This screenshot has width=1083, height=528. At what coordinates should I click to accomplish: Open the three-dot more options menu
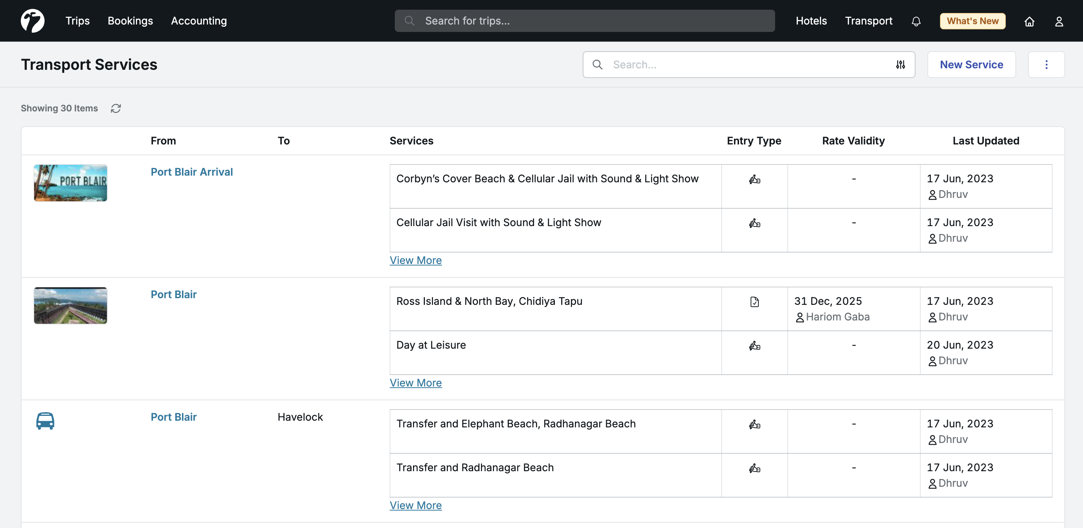tap(1046, 65)
